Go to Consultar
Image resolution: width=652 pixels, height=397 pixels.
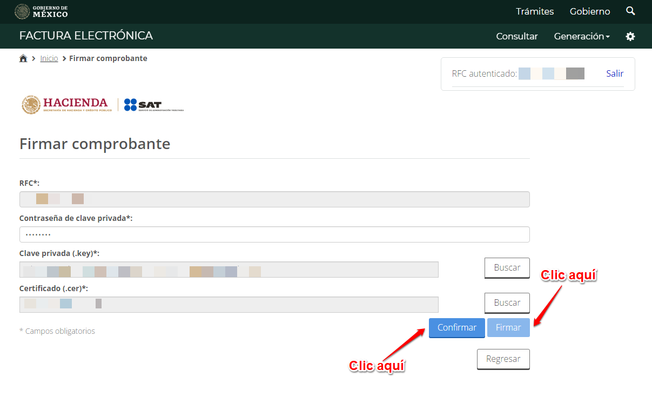point(517,36)
